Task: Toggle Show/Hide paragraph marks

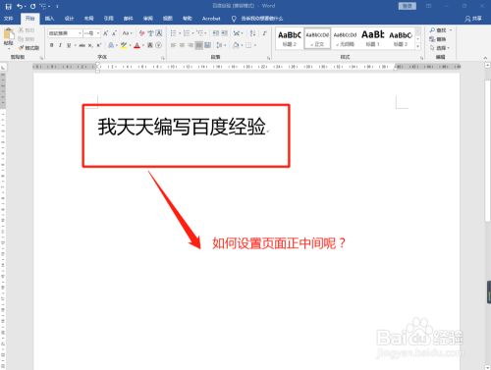Action: pos(264,33)
